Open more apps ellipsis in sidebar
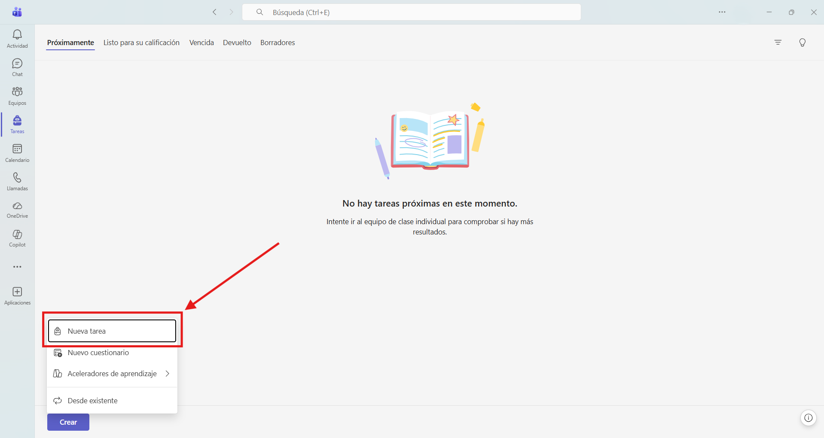The image size is (824, 438). pyautogui.click(x=17, y=267)
